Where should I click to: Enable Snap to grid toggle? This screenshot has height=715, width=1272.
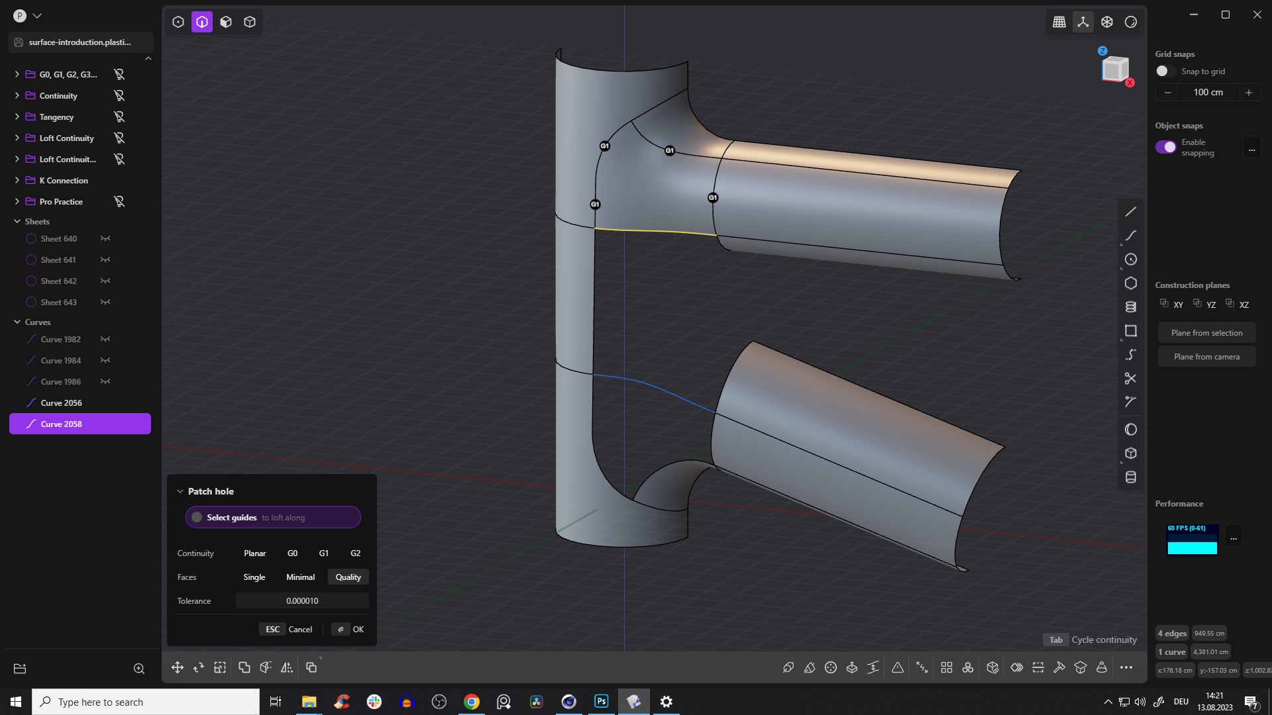pyautogui.click(x=1165, y=71)
